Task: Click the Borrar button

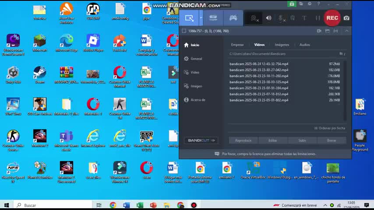Action: (332, 140)
